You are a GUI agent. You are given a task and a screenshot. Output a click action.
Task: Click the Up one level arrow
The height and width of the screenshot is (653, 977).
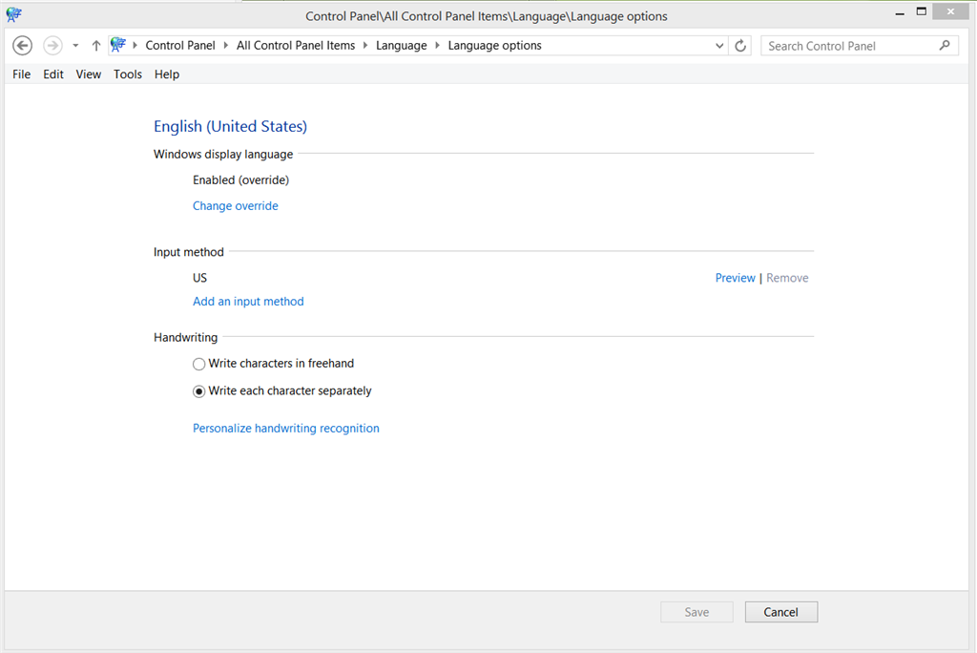tap(96, 45)
